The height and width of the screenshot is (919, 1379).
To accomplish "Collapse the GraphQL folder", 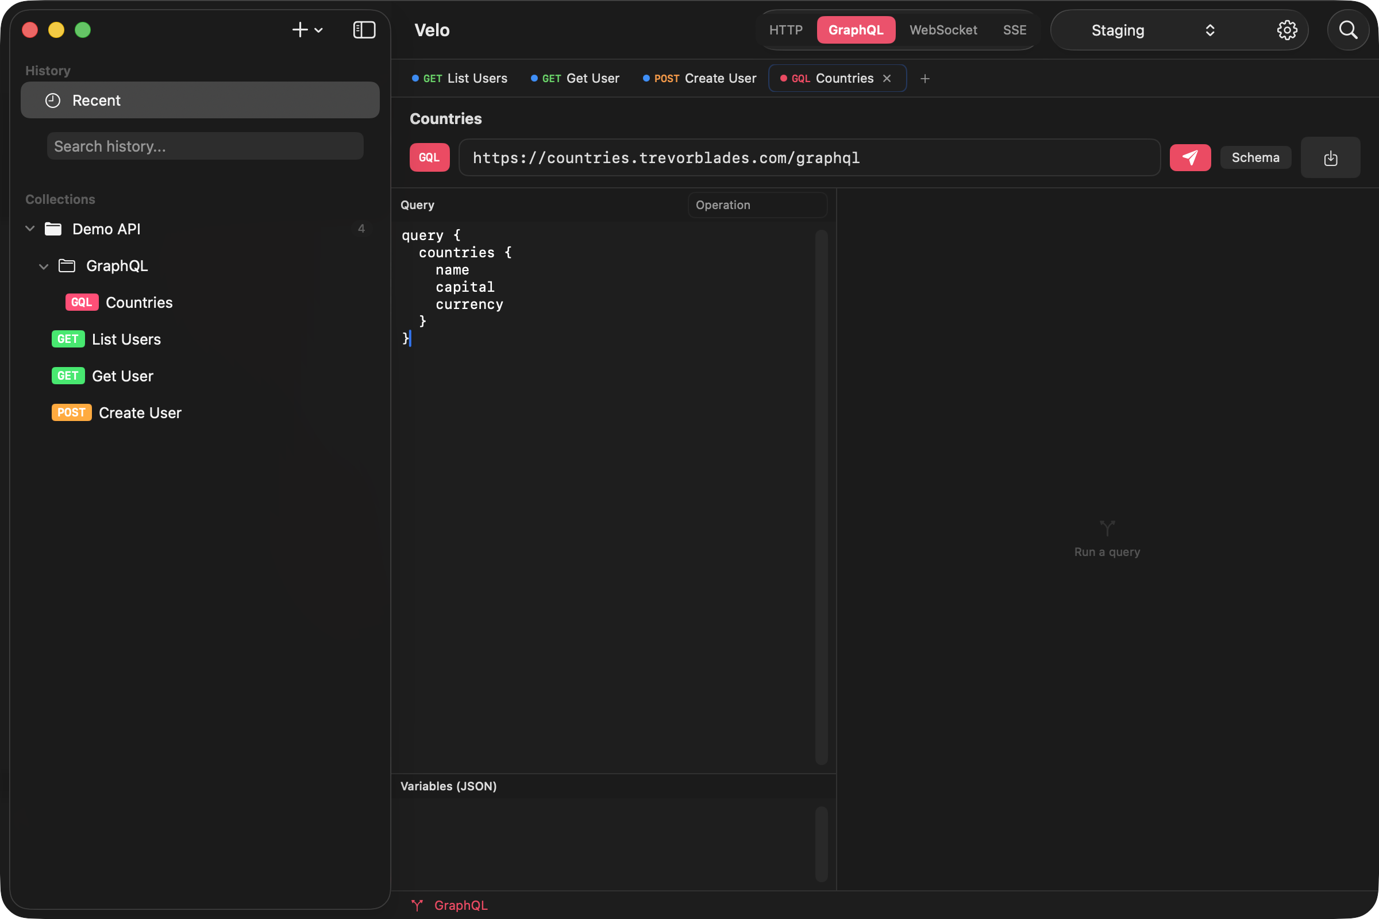I will 44,266.
